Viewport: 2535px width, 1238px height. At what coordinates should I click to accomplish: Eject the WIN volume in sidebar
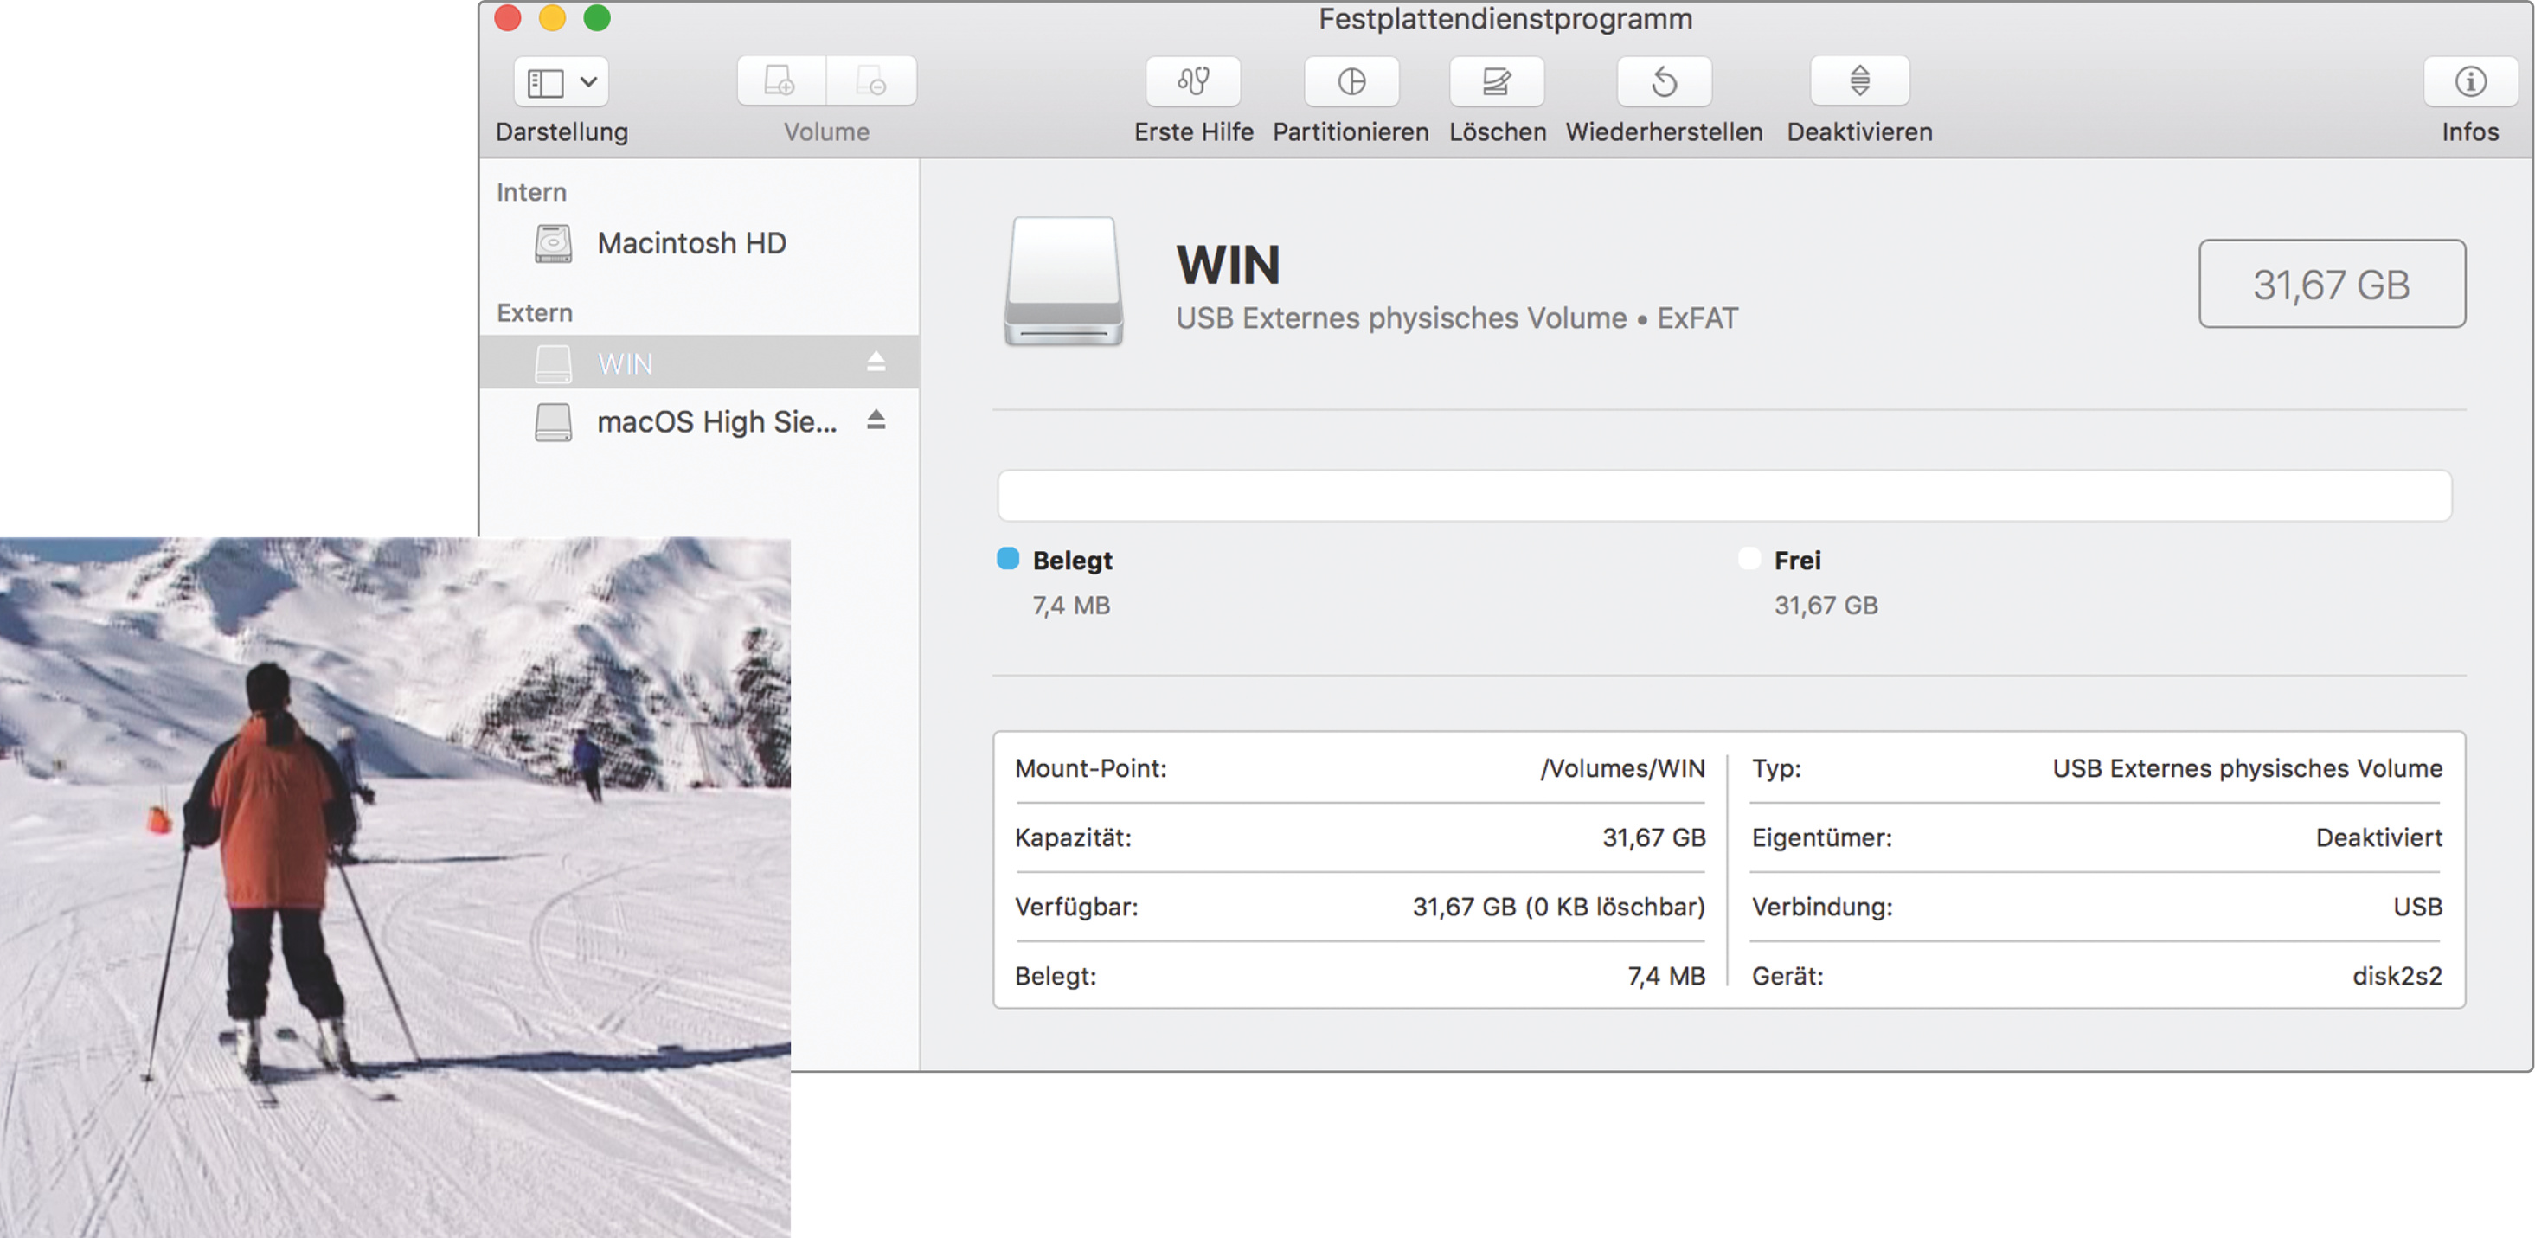point(876,362)
